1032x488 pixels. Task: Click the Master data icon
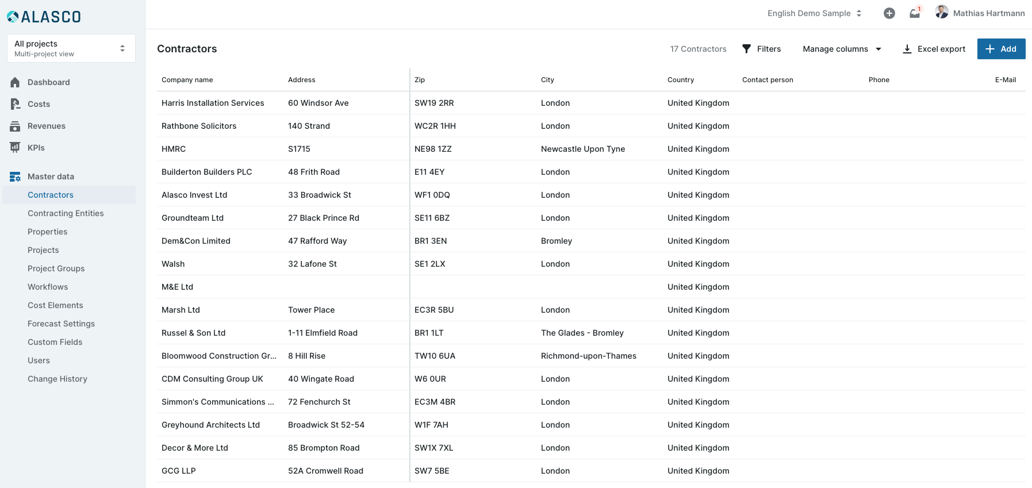(15, 176)
